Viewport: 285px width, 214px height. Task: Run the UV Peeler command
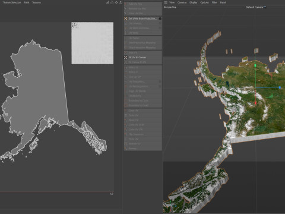[143, 38]
